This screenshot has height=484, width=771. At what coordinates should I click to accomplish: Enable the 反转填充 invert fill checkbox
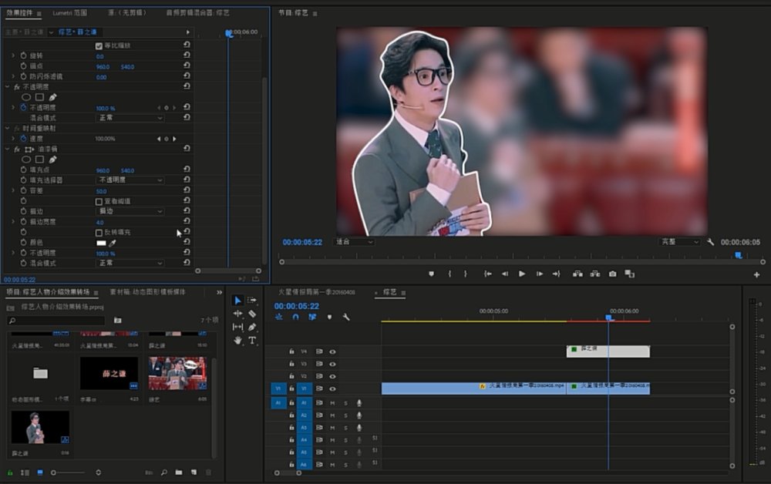(99, 232)
